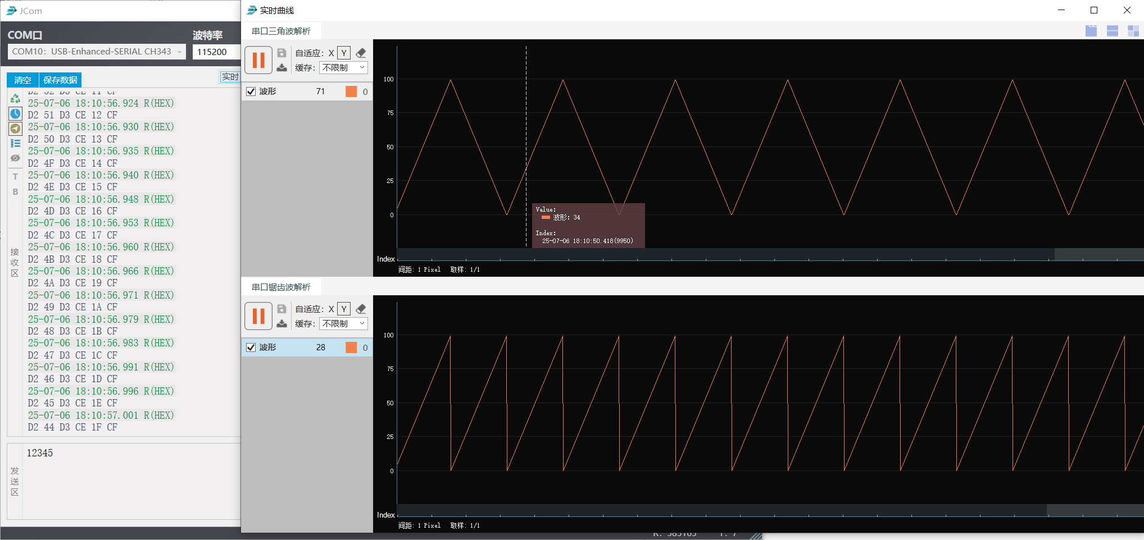
Task: Click export icon in triangle wave panel
Action: click(282, 68)
